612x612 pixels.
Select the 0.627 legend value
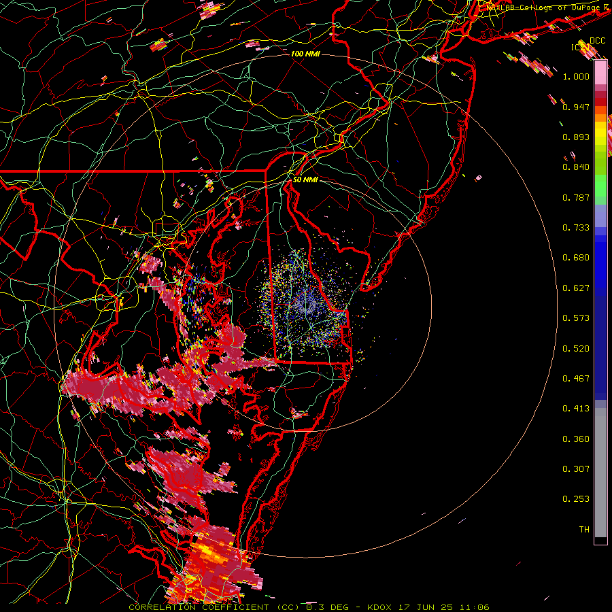[576, 288]
